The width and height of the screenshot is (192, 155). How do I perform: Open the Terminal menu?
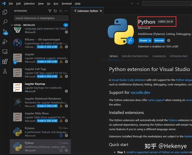tap(66, 4)
